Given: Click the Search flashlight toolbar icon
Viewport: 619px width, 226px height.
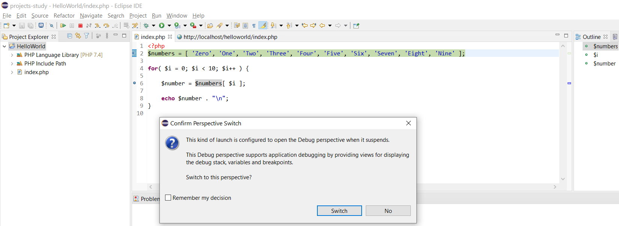Looking at the screenshot, I should click(x=219, y=25).
